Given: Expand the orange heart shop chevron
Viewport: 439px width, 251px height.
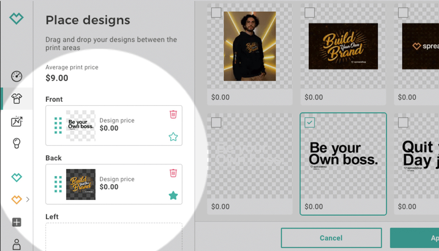Looking at the screenshot, I should tap(28, 199).
